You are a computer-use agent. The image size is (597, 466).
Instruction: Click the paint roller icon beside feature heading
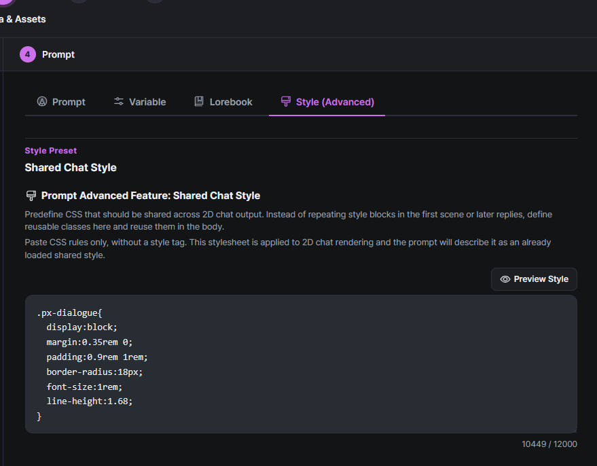click(31, 196)
